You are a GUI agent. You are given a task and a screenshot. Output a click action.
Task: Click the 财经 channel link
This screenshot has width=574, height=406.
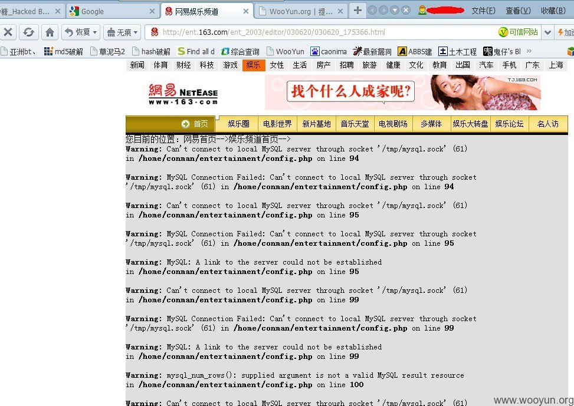tap(183, 65)
